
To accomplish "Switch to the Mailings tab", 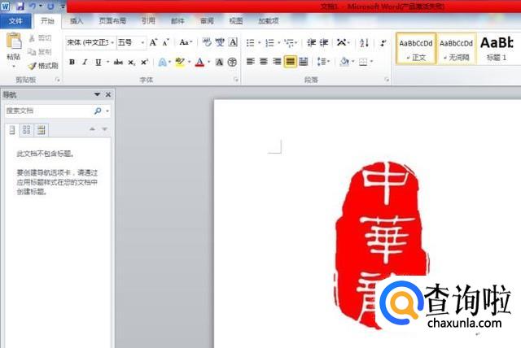I will [x=177, y=21].
